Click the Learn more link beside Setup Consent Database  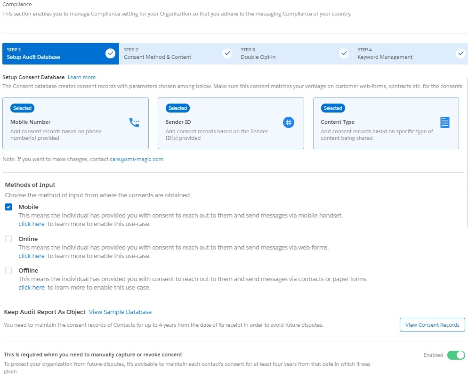coord(81,77)
